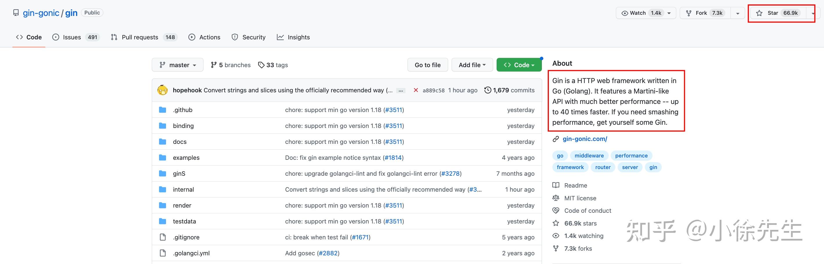Open the green Code dropdown
This screenshot has height=264, width=824.
coord(519,65)
